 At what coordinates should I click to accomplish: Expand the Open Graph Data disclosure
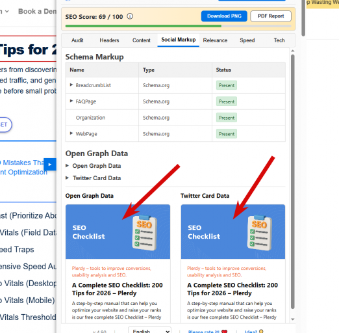94,166
